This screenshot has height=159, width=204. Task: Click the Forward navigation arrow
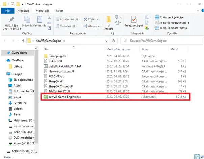[x=12, y=41]
